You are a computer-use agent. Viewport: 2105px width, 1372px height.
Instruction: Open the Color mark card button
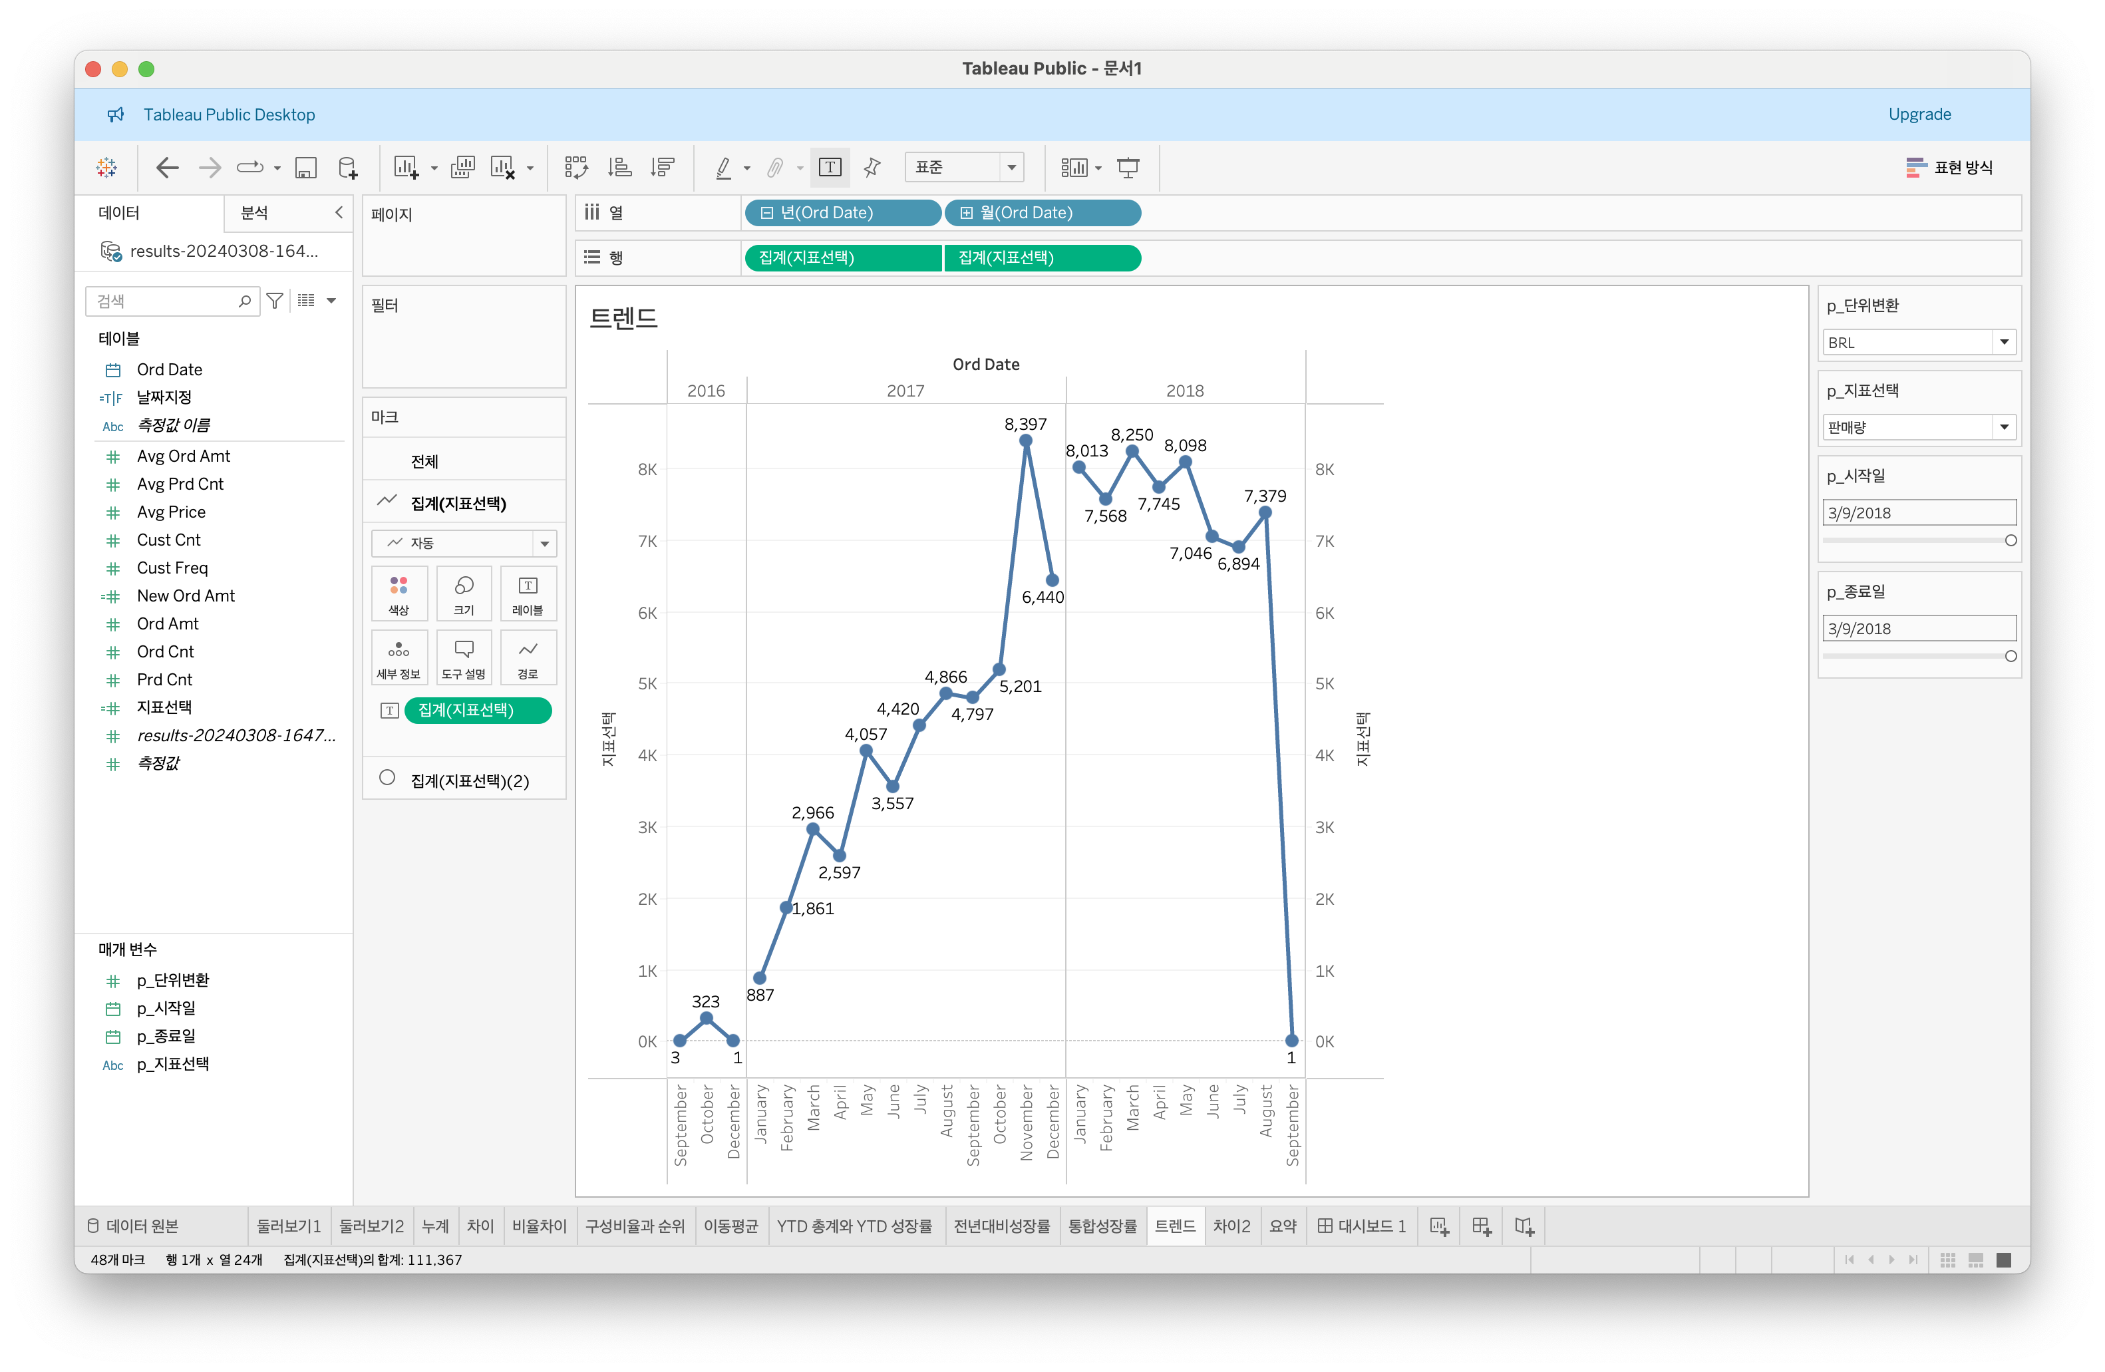[399, 593]
